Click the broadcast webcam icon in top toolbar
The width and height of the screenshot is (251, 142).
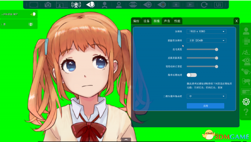[x=76, y=5]
